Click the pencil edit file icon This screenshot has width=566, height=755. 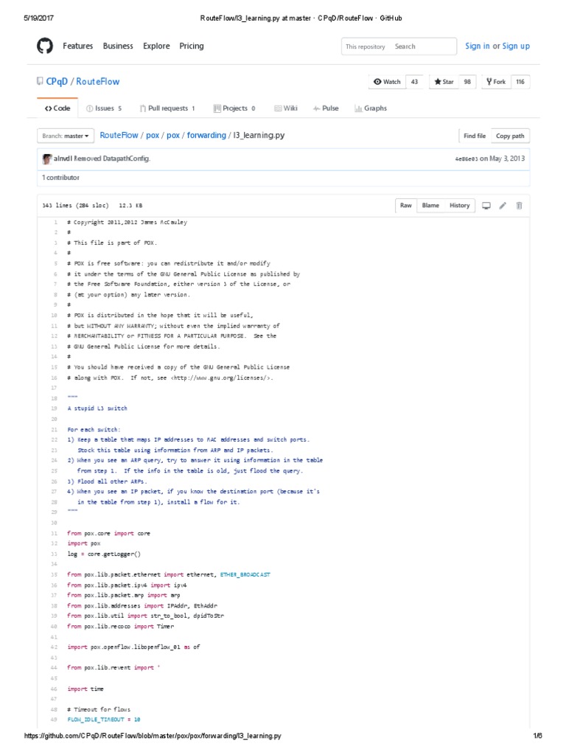click(503, 206)
